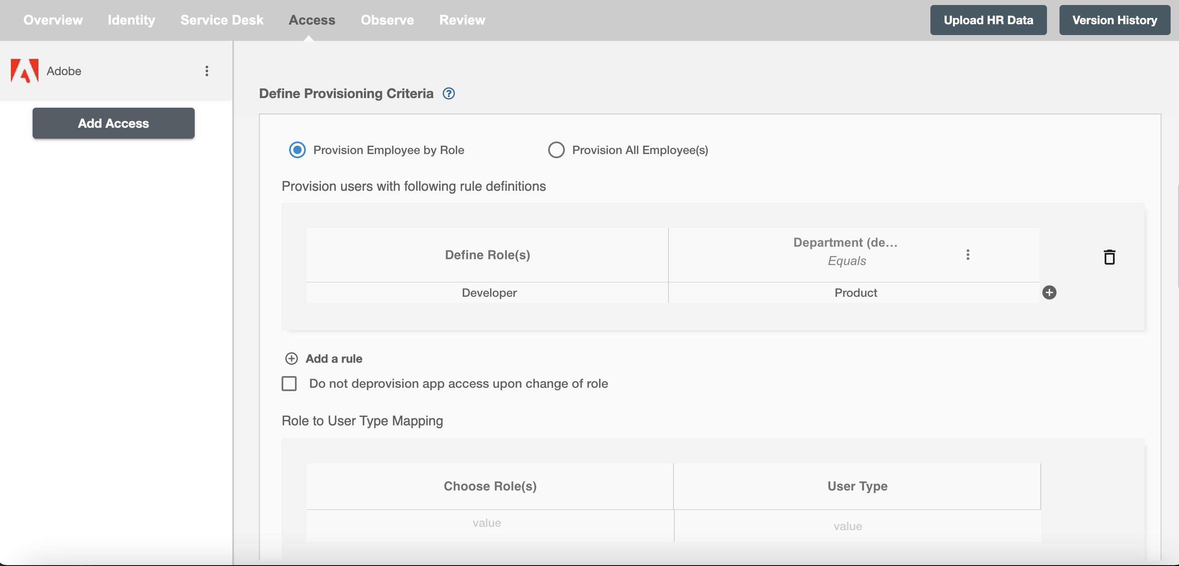Select the Provision All Employee(s) radio button

tap(556, 149)
